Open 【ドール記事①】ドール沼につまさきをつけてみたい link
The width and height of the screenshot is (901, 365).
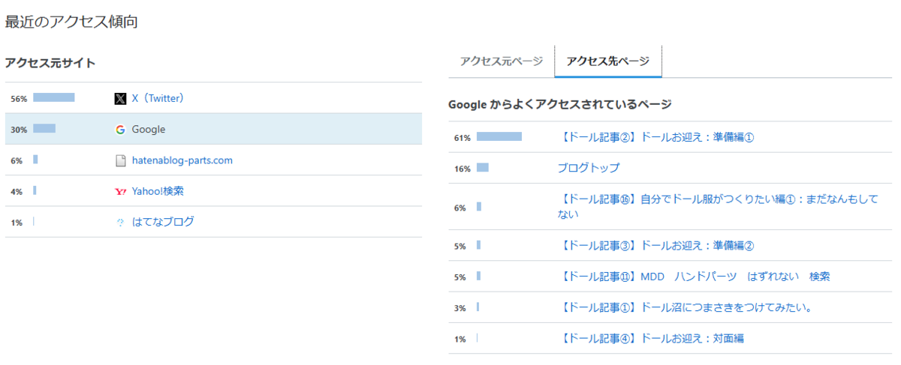click(687, 307)
